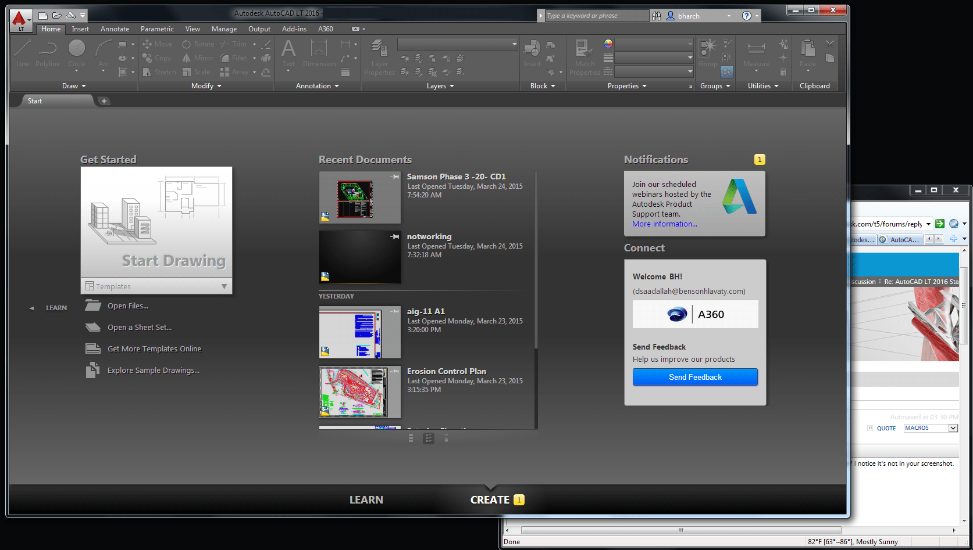Expand the Utilities panel
This screenshot has width=973, height=550.
[x=763, y=86]
